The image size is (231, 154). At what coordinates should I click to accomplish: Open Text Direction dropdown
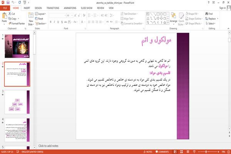129,14
